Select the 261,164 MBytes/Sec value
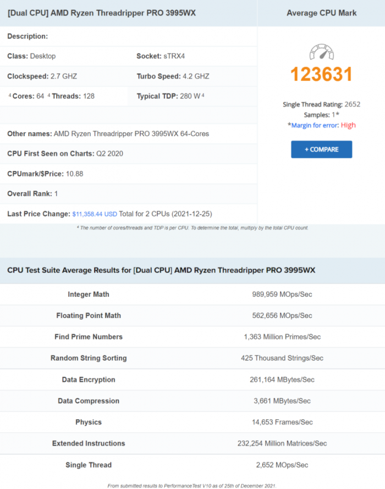The height and width of the screenshot is (489, 385). coord(282,380)
